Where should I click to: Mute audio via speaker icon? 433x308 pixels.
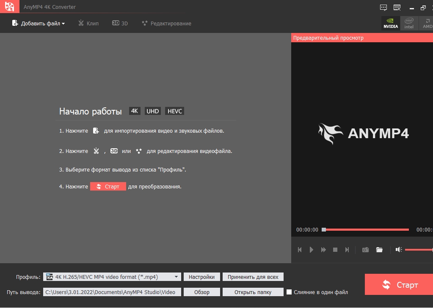coord(398,250)
